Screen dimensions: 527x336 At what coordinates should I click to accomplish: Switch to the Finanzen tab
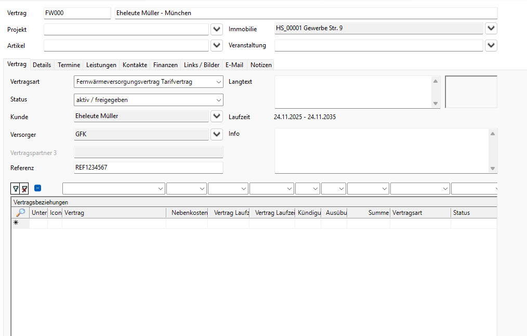click(x=165, y=65)
